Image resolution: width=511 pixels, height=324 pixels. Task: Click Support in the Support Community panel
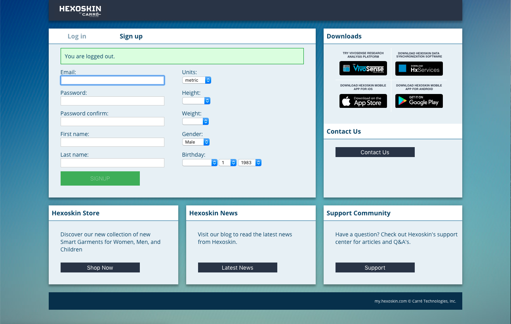(x=375, y=267)
